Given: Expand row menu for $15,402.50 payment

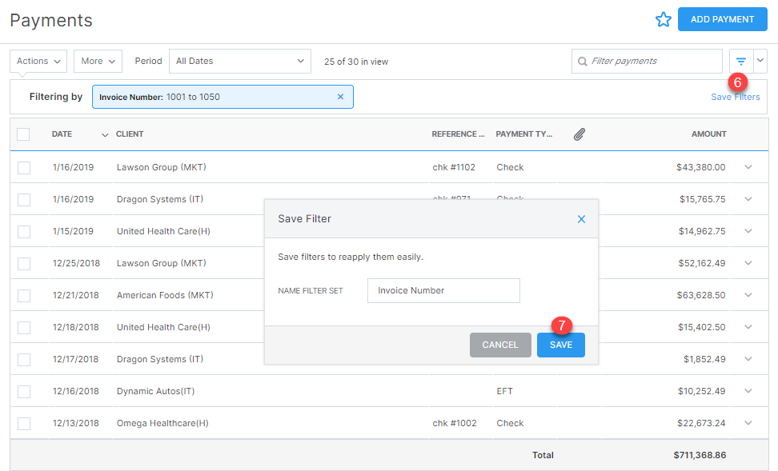Looking at the screenshot, I should click(x=748, y=327).
